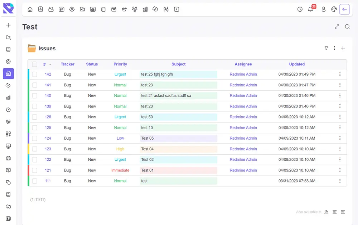
Task: Check the box for issue 142
Action: (x=34, y=74)
